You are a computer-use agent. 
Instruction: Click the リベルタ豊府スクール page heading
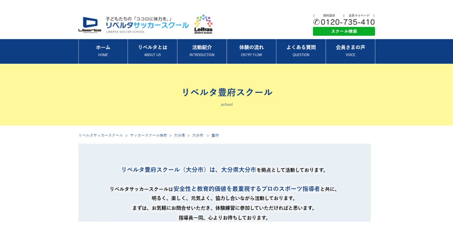(227, 92)
